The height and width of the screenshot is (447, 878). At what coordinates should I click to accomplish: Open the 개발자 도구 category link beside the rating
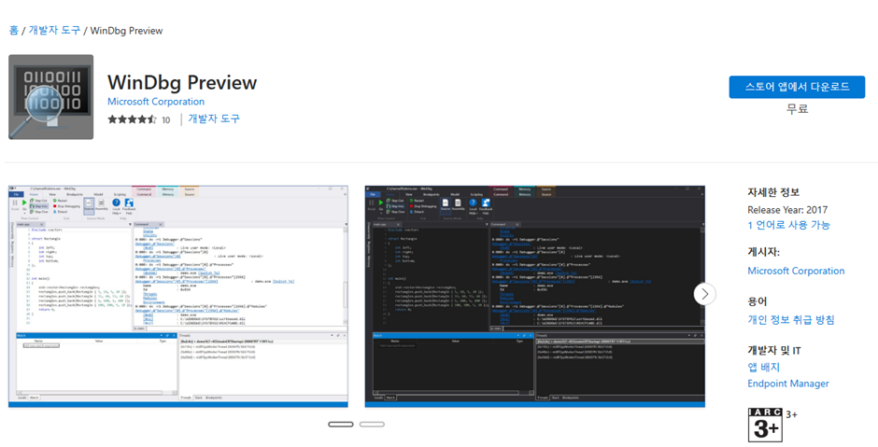coord(214,119)
